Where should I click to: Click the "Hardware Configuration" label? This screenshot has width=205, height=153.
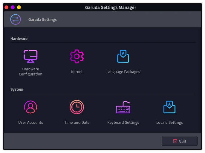(x=30, y=72)
